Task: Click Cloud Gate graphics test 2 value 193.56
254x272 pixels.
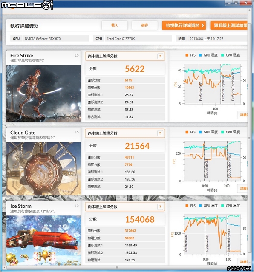Action: click(130, 179)
